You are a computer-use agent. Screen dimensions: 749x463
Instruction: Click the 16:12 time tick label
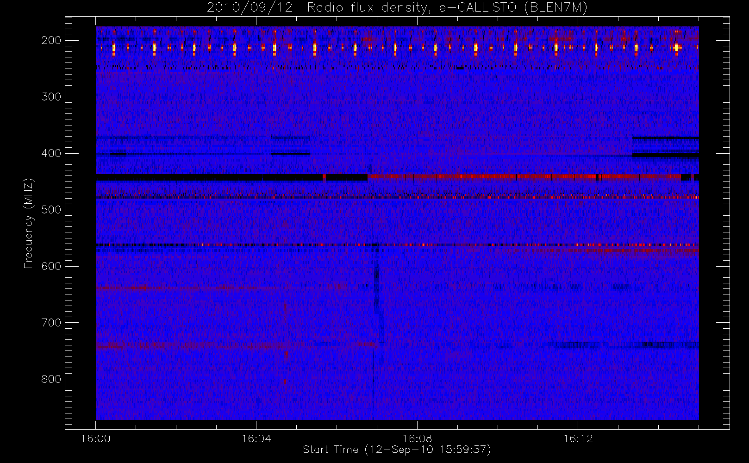coord(578,438)
